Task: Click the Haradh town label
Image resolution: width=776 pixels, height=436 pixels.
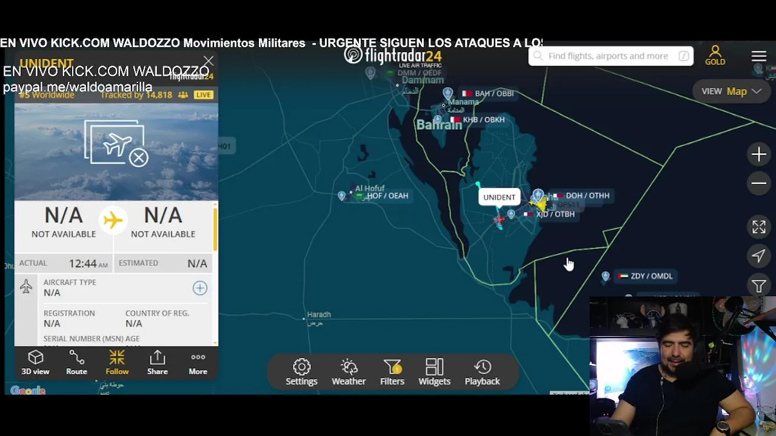Action: [x=319, y=314]
